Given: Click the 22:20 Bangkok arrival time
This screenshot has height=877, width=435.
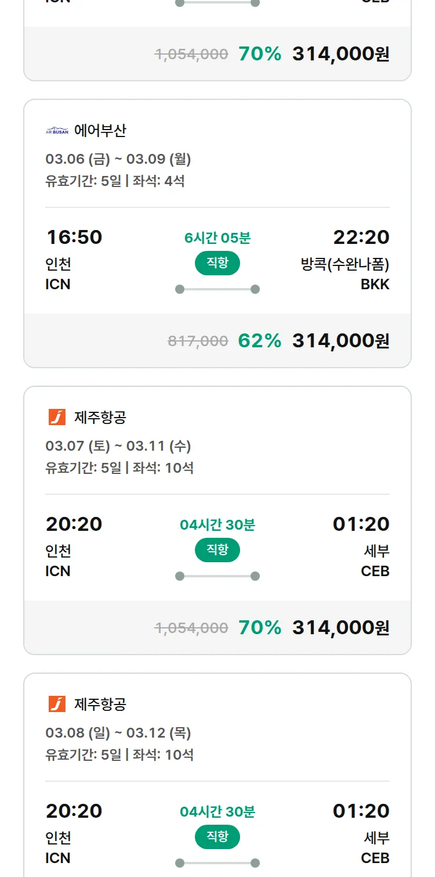Looking at the screenshot, I should (x=361, y=237).
